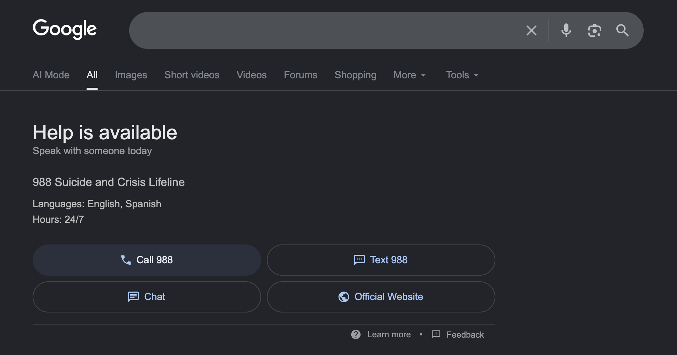Open the Tools dropdown

point(462,75)
